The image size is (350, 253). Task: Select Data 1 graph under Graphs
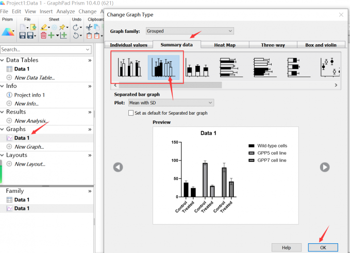pyautogui.click(x=22, y=138)
